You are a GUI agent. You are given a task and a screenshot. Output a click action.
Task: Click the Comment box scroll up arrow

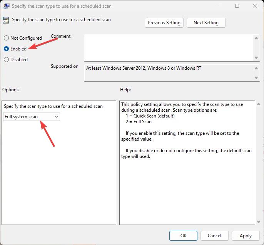click(256, 38)
